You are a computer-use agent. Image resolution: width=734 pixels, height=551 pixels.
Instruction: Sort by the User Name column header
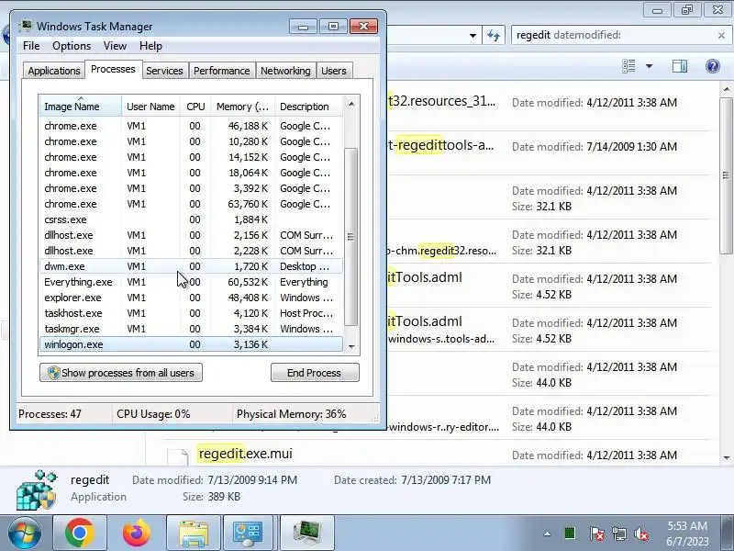[x=150, y=107]
